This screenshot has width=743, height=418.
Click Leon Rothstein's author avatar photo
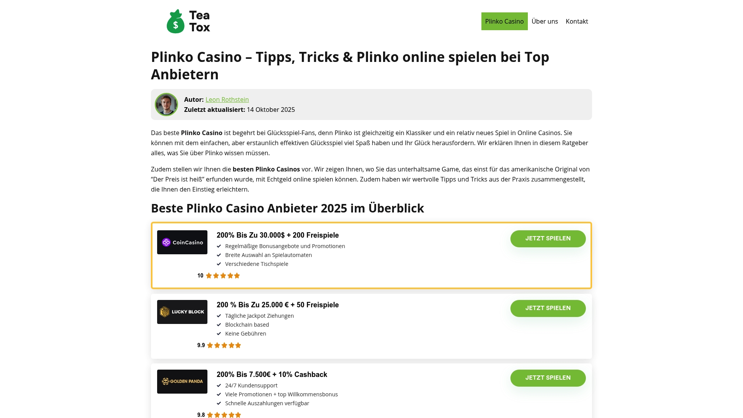click(x=166, y=104)
